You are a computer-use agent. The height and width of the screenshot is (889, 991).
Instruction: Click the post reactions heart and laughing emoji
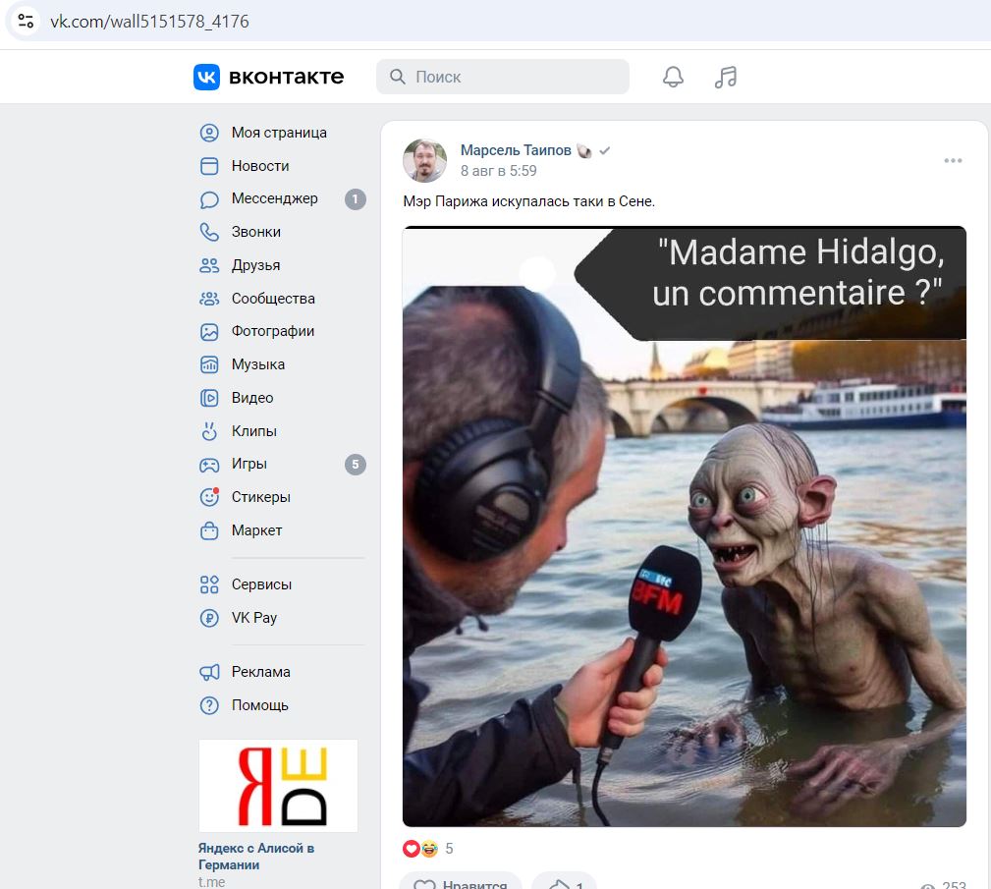(420, 849)
